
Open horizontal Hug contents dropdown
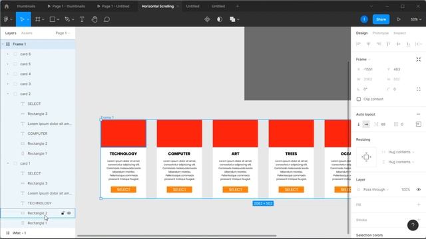tap(401, 152)
